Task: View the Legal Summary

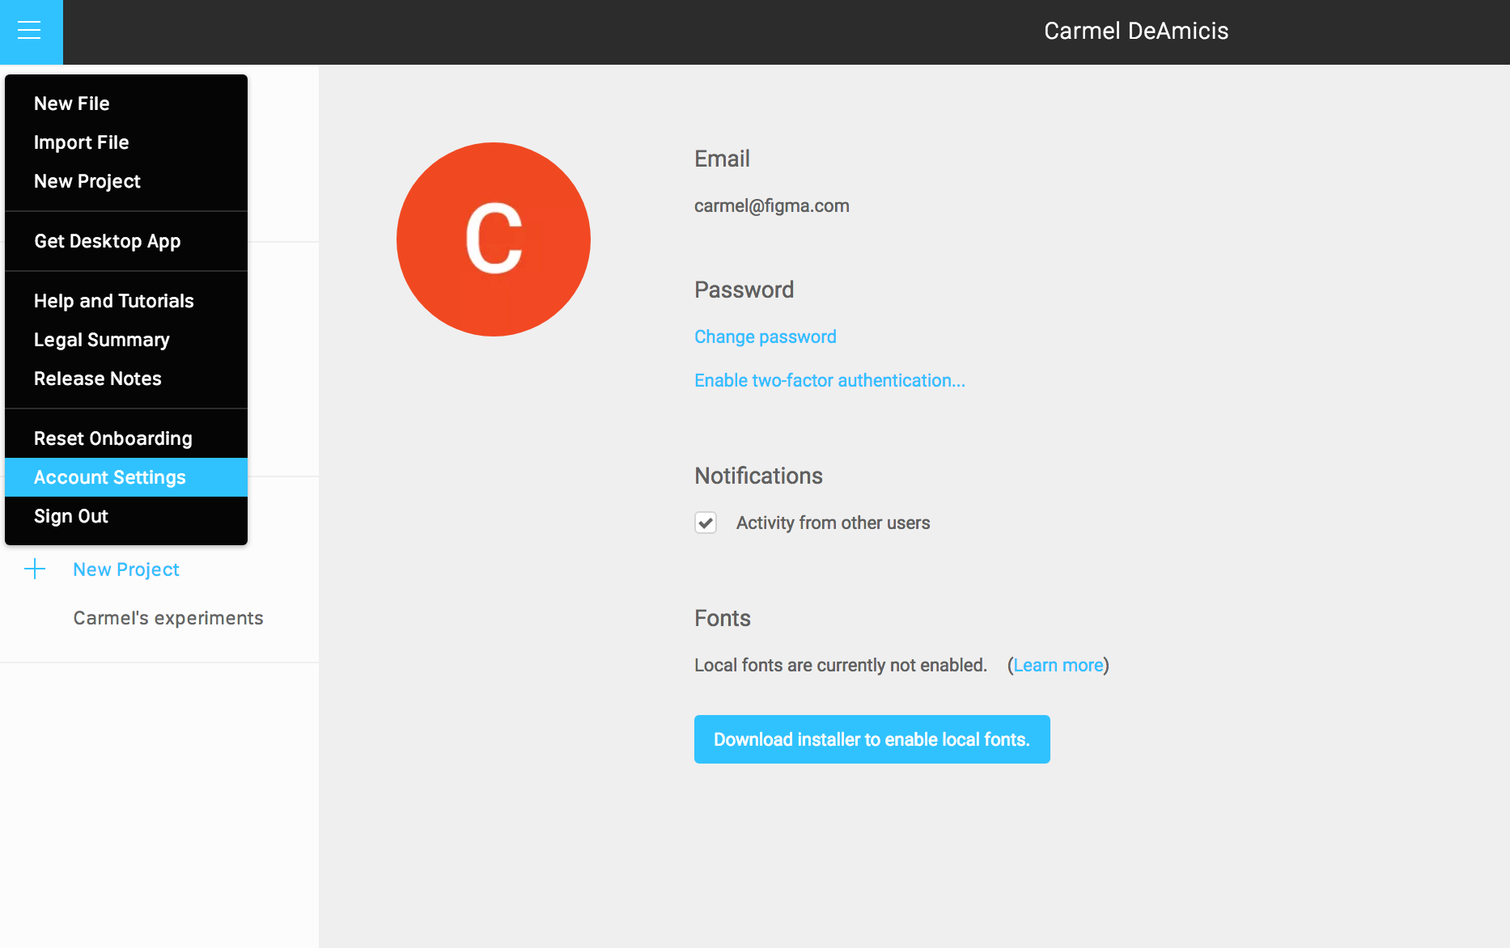Action: (101, 339)
